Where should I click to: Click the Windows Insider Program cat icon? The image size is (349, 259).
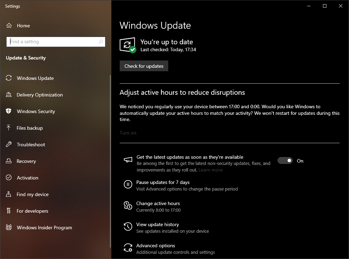(9, 227)
